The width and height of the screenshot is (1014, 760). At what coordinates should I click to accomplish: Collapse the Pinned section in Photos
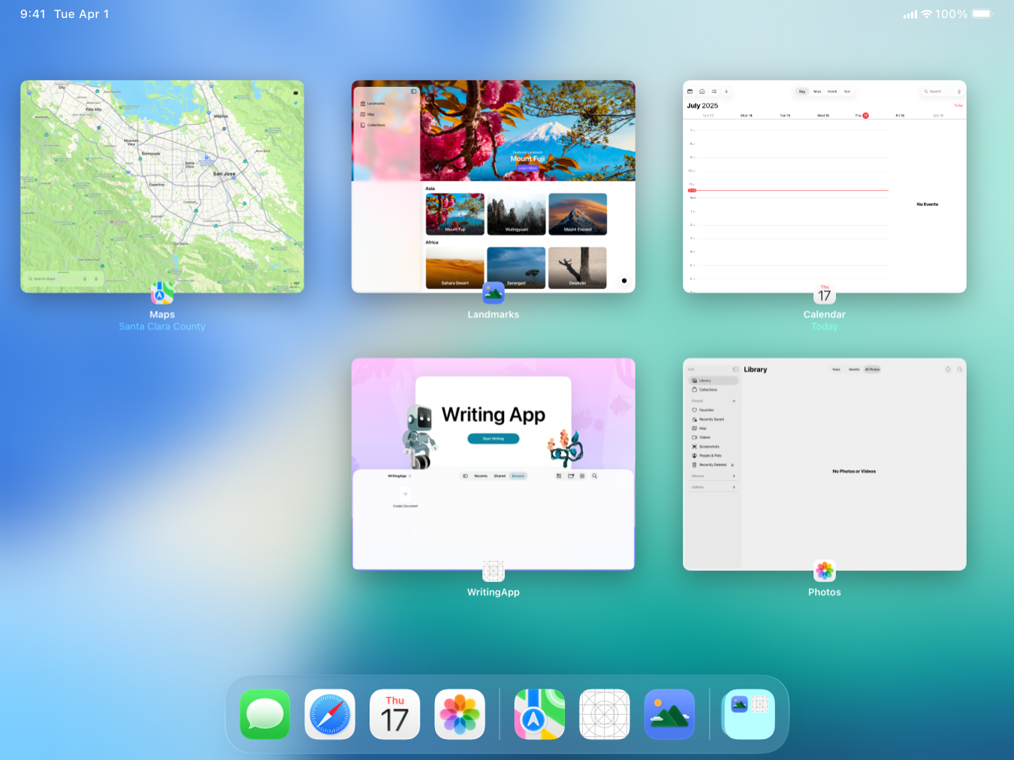click(x=734, y=400)
